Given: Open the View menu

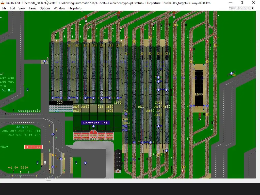Looking at the screenshot, I should point(22,8).
